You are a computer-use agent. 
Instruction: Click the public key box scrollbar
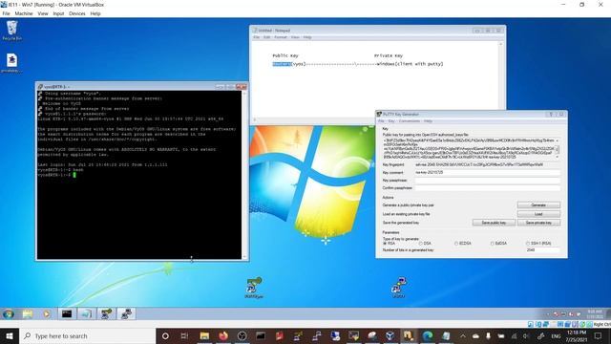coord(558,149)
